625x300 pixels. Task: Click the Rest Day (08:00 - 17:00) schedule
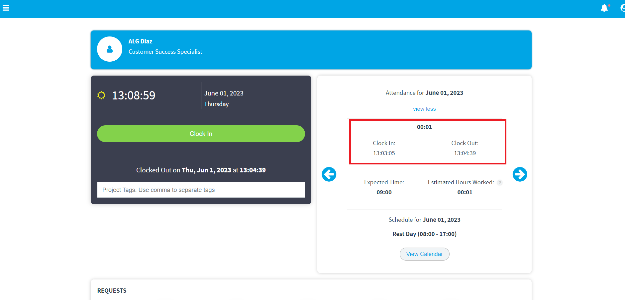(x=424, y=234)
